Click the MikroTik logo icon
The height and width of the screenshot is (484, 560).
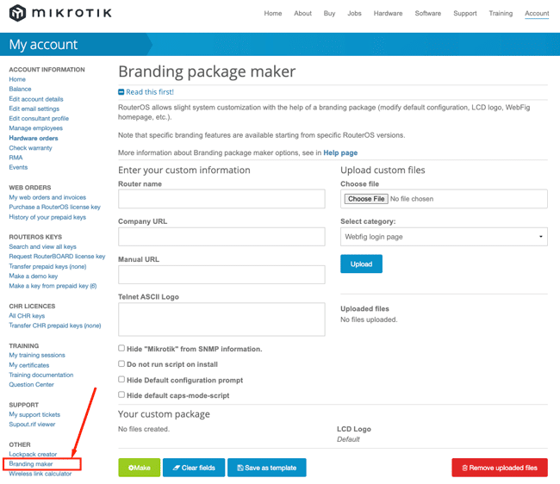click(17, 13)
